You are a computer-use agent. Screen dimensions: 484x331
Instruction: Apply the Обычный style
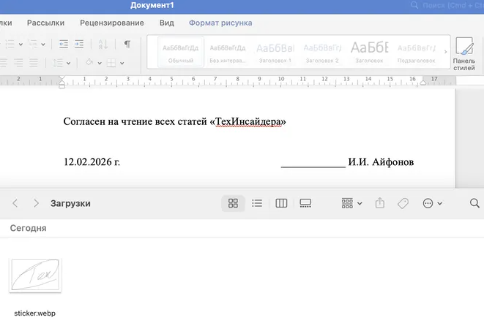click(181, 51)
